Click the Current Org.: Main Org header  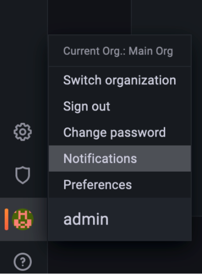118,51
